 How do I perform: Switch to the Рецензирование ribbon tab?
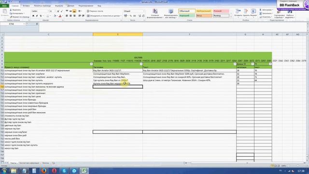pos(86,6)
